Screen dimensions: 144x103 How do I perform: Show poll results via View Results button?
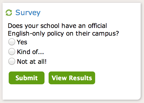(x=72, y=78)
